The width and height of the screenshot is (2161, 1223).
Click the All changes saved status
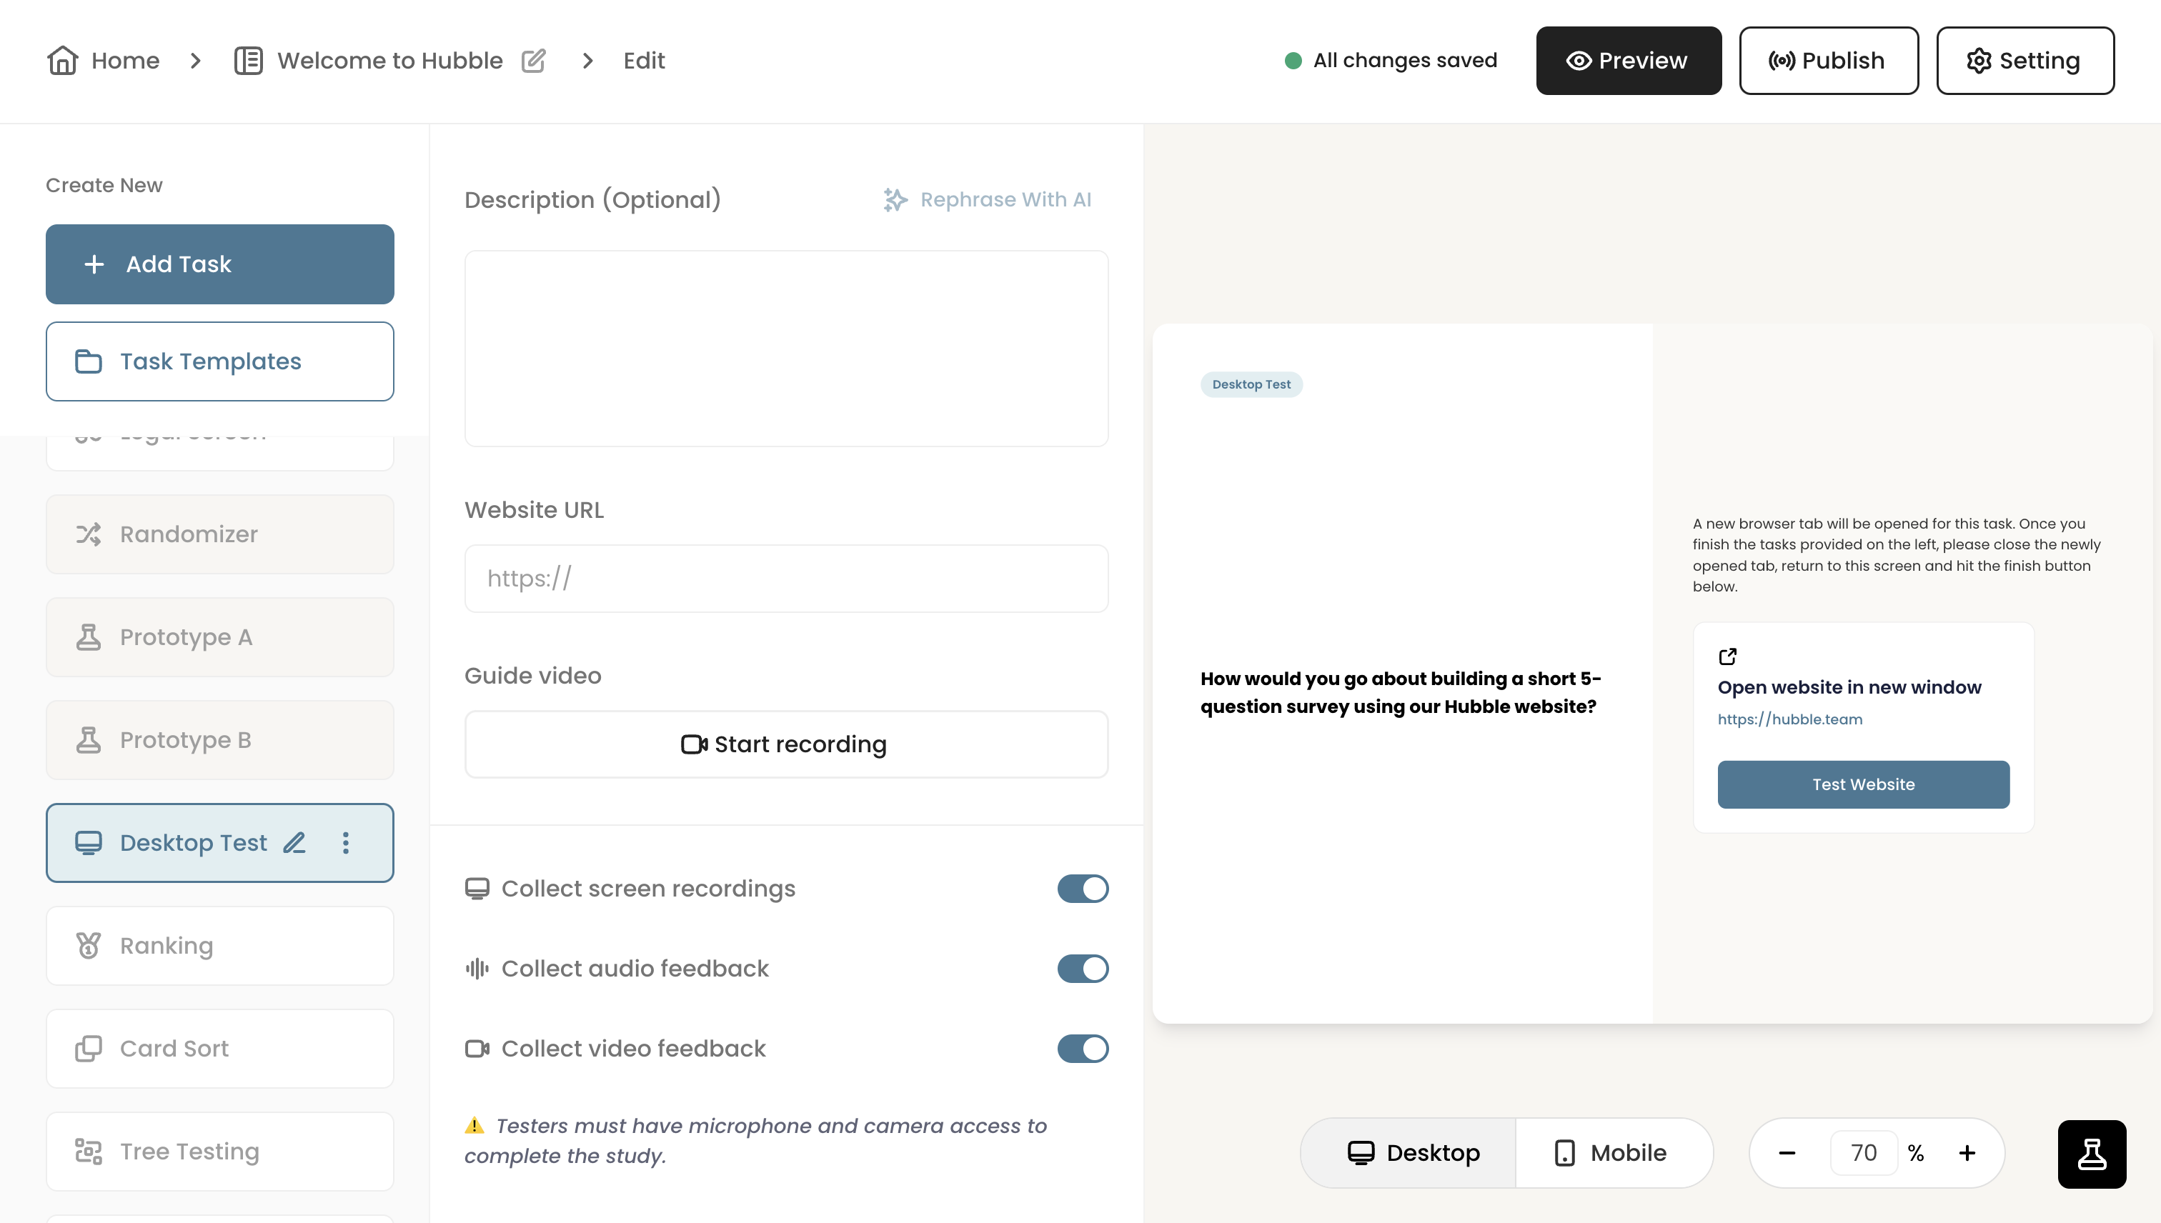coord(1391,61)
